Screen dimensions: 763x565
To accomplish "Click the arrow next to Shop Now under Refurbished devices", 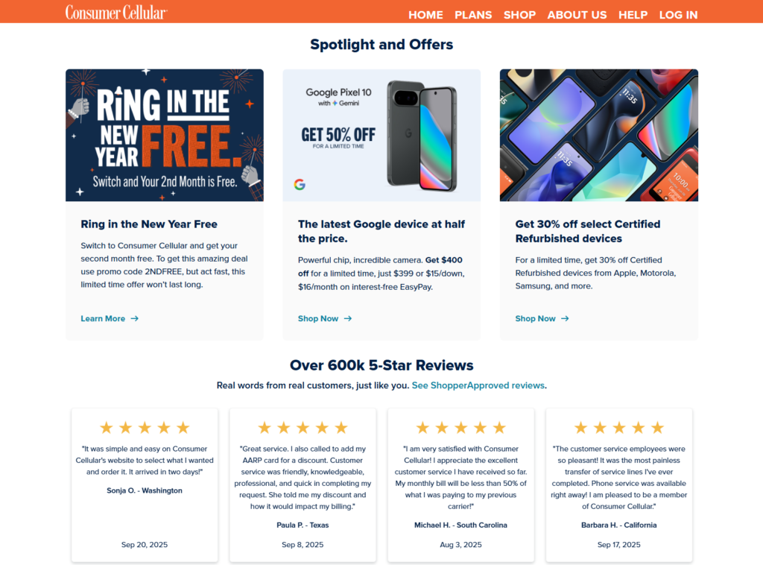I will 565,318.
